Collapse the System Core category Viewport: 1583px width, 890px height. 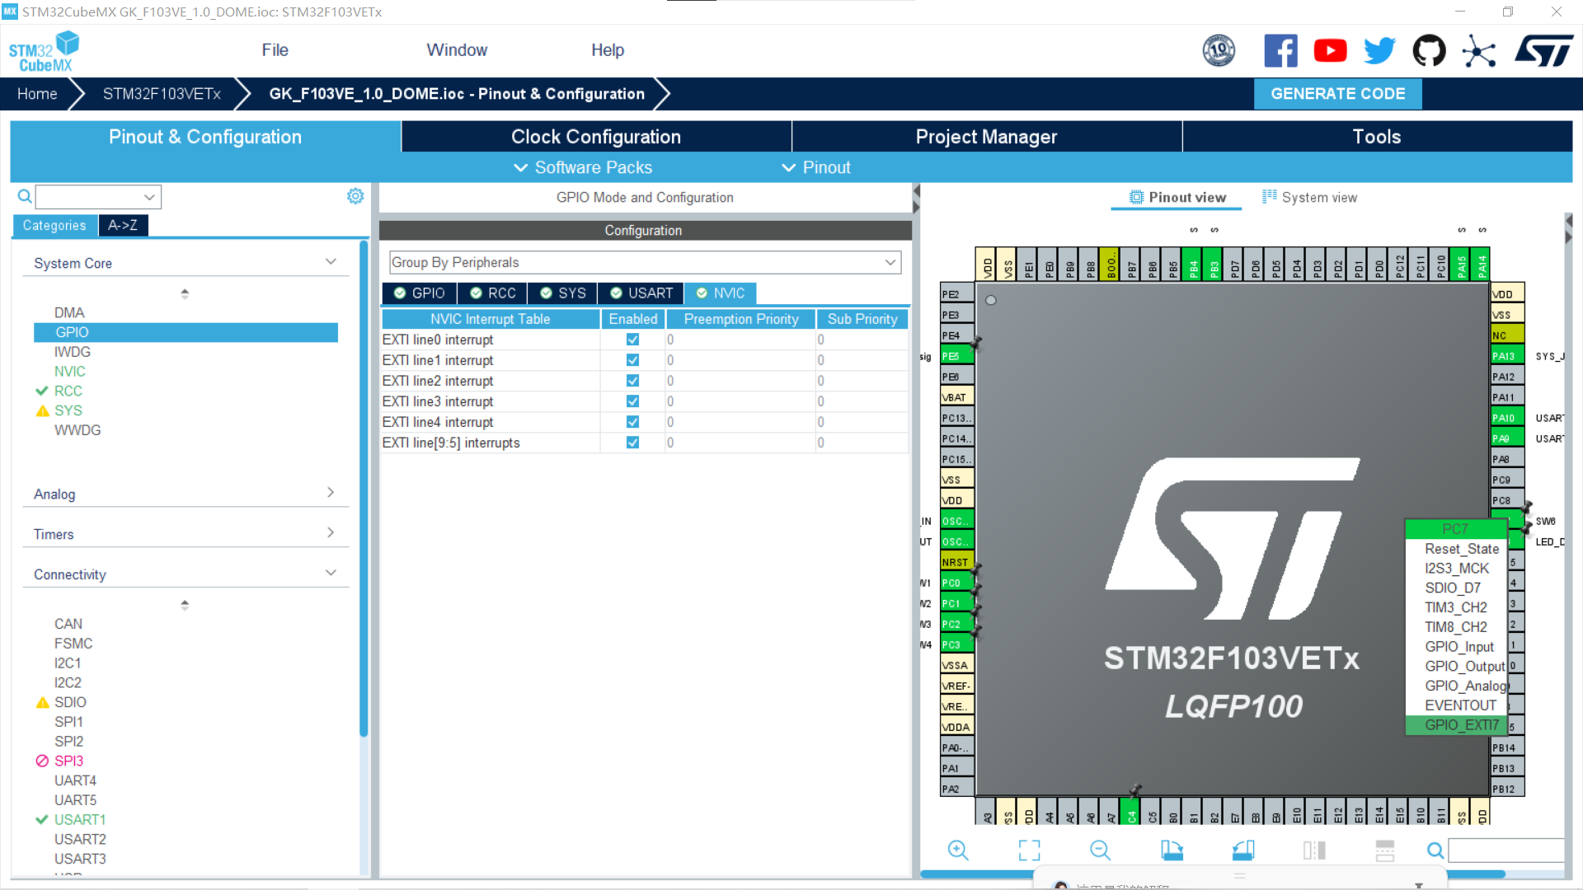click(x=331, y=260)
